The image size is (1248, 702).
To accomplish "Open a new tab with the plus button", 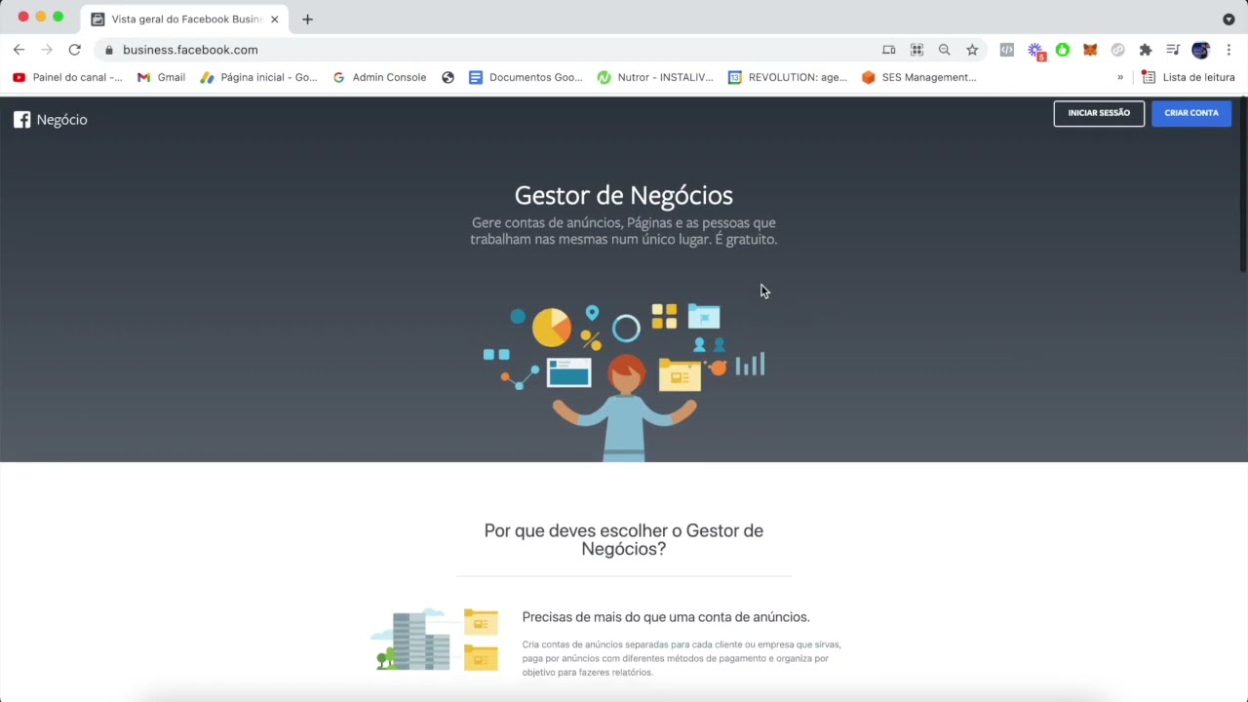I will (307, 19).
